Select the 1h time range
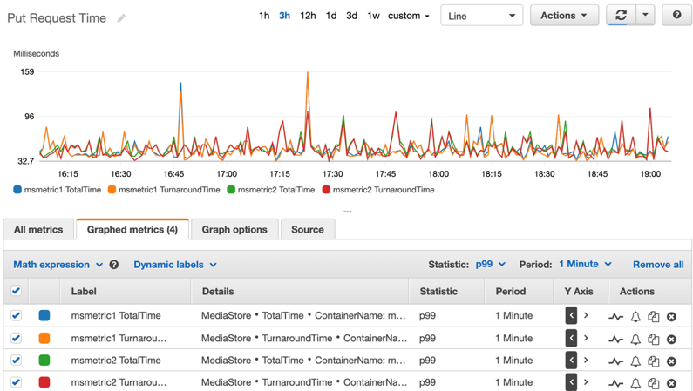The width and height of the screenshot is (693, 391). 264,16
